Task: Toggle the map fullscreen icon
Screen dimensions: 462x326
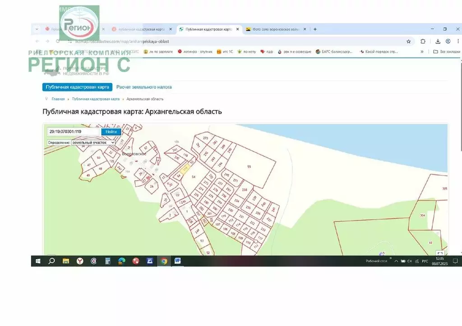Action: click(x=440, y=253)
